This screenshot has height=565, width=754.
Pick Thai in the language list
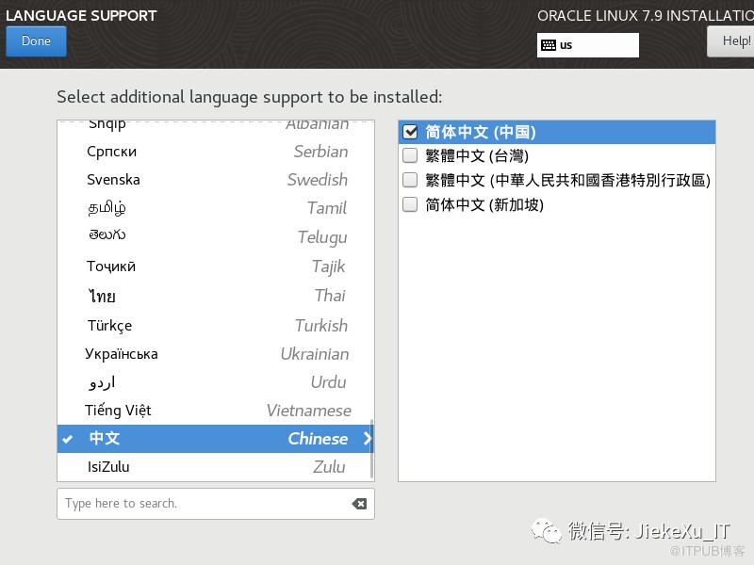216,296
